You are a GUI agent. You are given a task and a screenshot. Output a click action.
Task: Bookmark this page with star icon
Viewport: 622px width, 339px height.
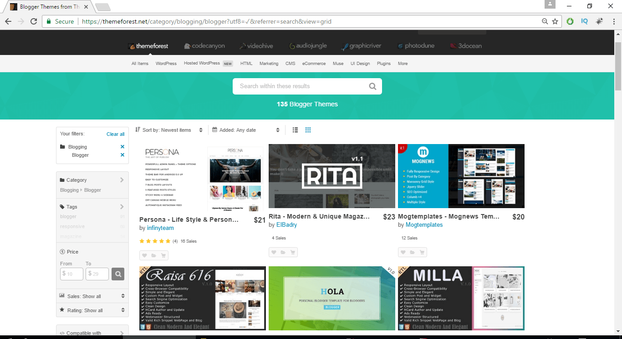point(555,21)
